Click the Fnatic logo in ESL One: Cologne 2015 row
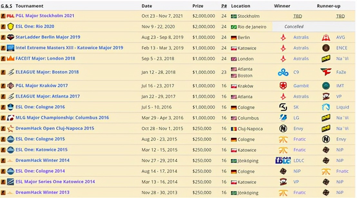 (283, 139)
